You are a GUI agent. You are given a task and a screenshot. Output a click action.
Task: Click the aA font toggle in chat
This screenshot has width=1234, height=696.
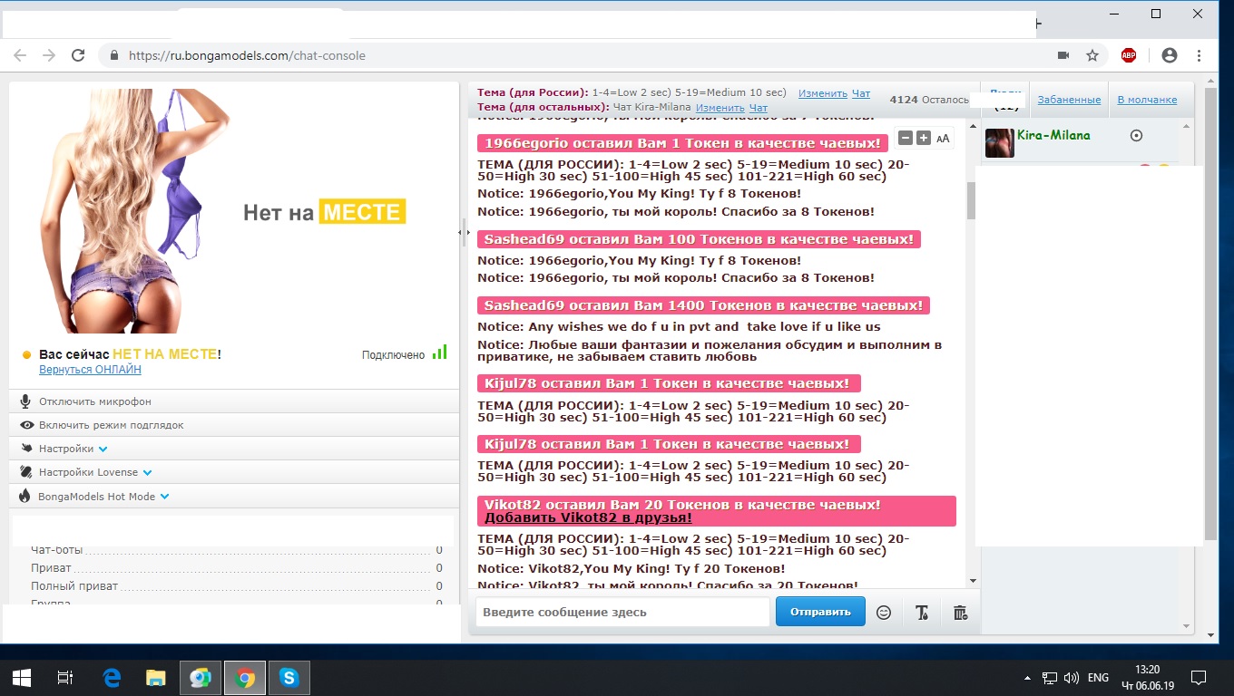coord(943,139)
